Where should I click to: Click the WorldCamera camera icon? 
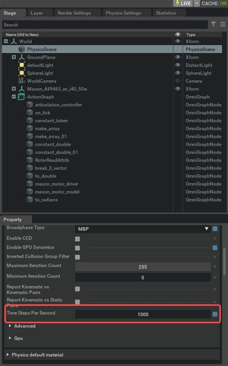coord(22,81)
